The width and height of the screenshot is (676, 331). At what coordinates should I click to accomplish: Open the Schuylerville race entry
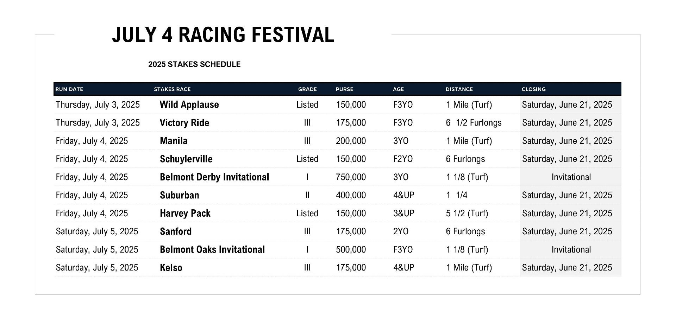tap(186, 159)
